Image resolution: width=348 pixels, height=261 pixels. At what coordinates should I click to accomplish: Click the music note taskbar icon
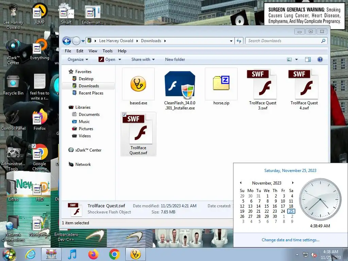(x=72, y=254)
